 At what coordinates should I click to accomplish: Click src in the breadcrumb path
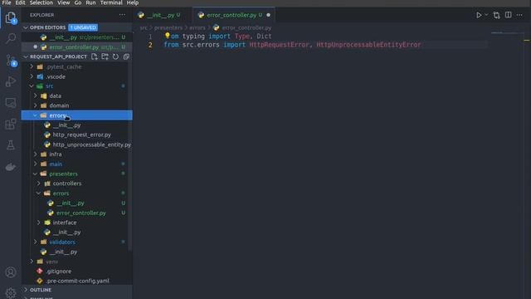coord(144,27)
